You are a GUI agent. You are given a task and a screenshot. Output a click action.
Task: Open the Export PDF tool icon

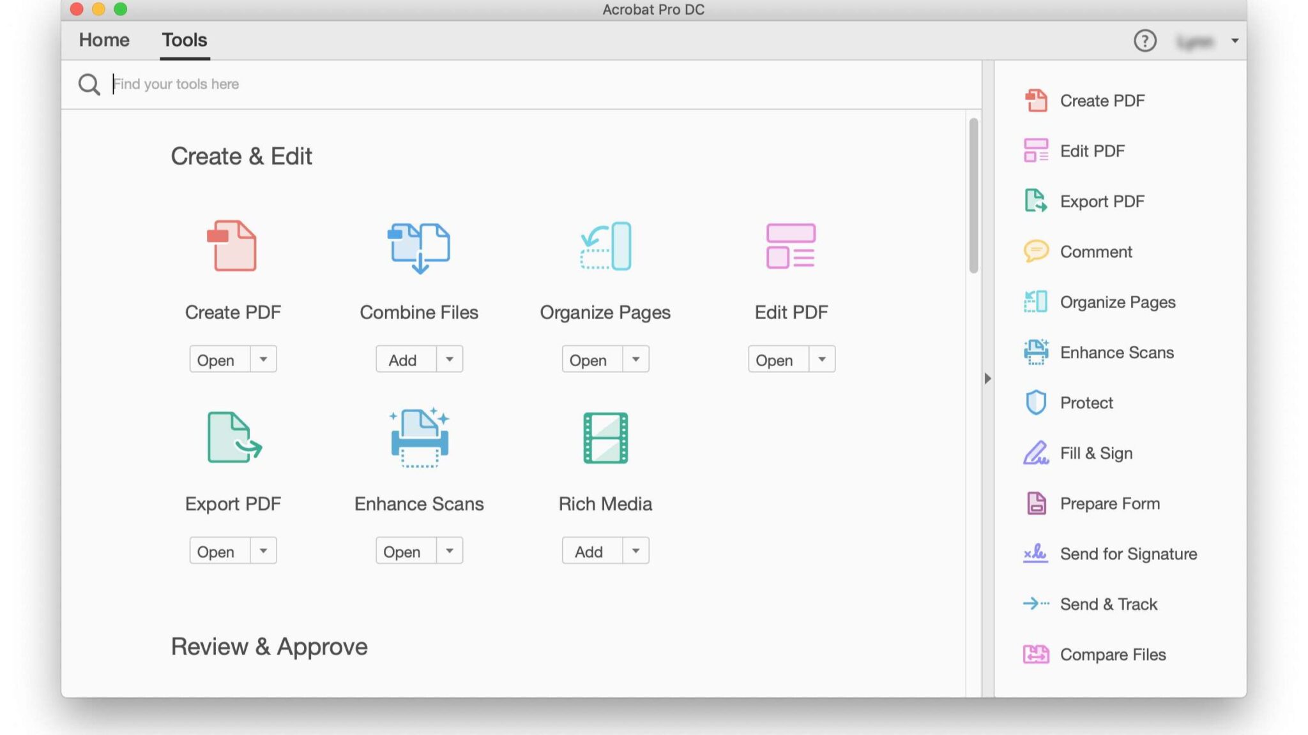(x=232, y=438)
